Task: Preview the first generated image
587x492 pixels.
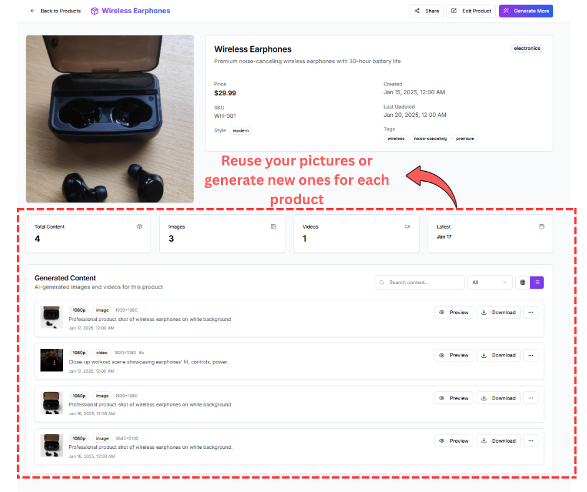Action: (453, 312)
